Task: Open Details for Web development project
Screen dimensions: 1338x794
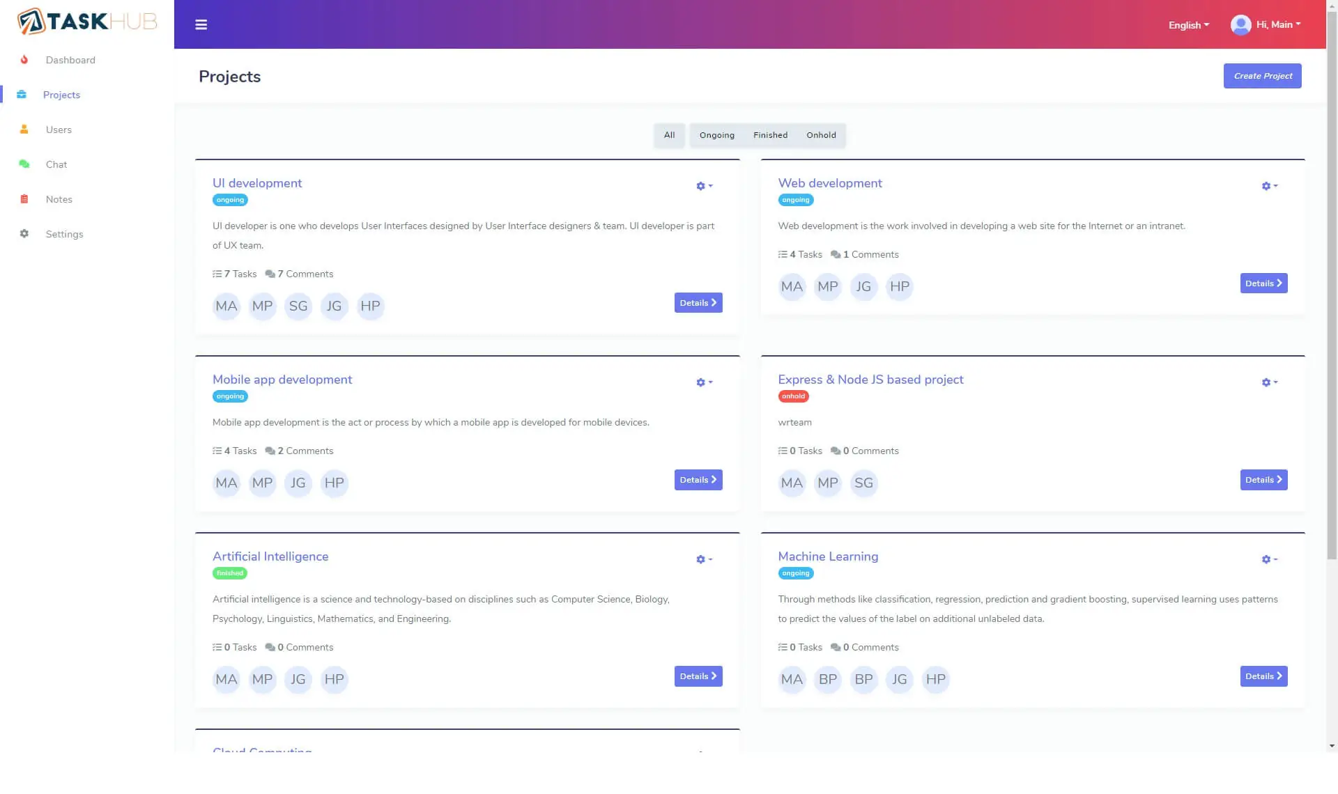Action: (x=1263, y=283)
